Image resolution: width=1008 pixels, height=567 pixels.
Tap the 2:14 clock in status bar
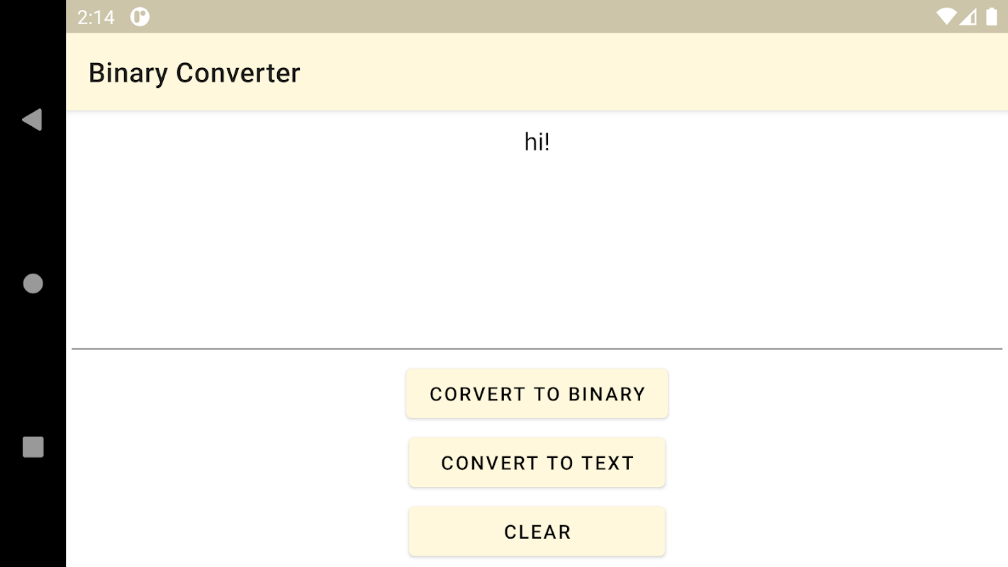click(96, 17)
